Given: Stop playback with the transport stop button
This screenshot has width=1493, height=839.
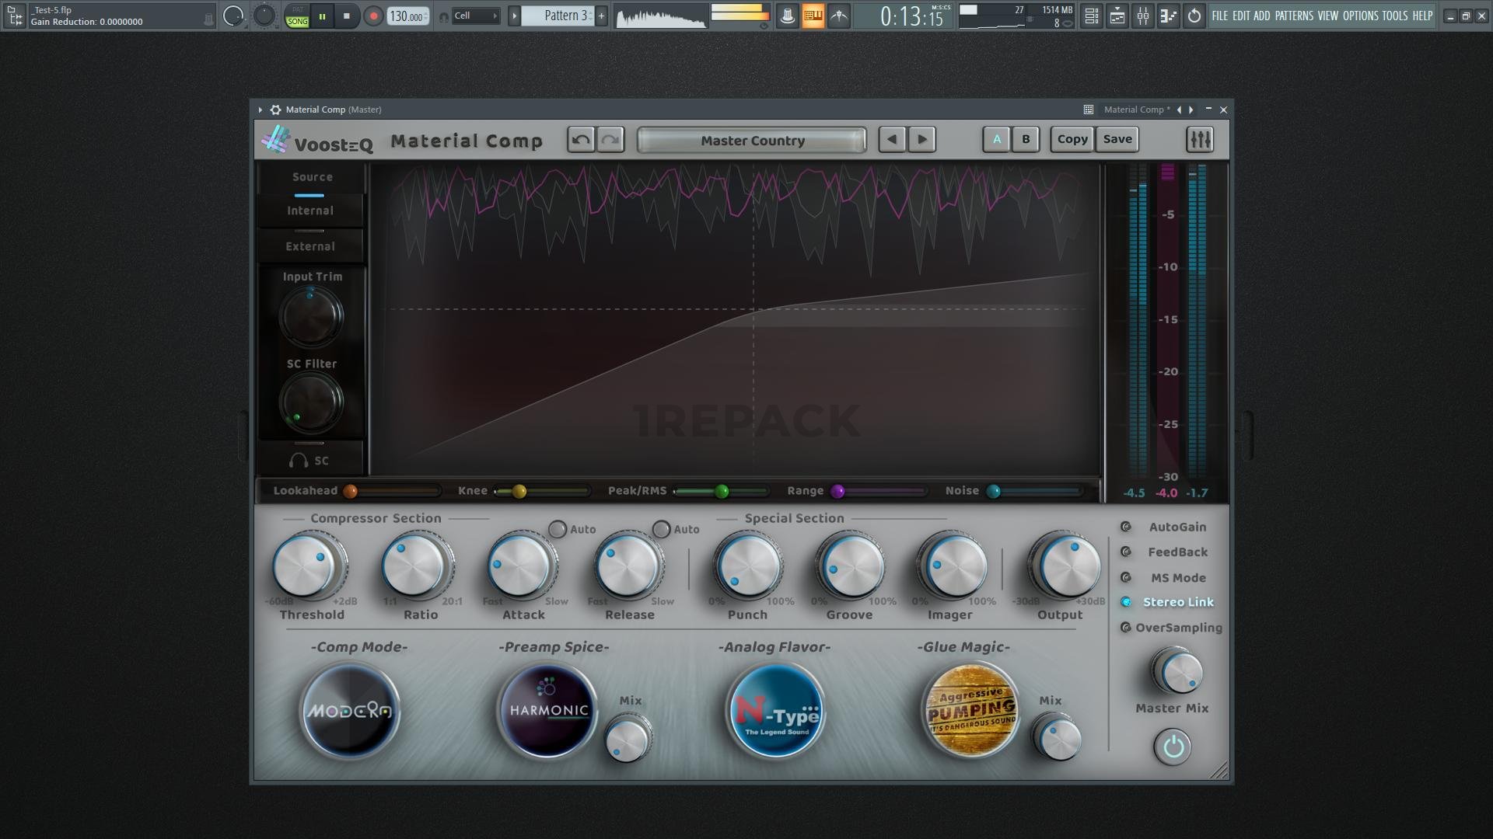Looking at the screenshot, I should coord(347,16).
